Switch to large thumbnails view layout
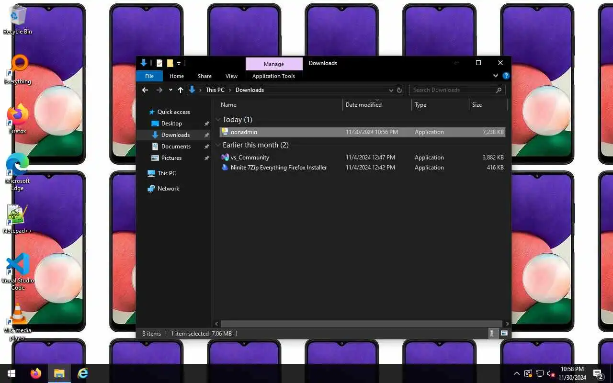 504,333
